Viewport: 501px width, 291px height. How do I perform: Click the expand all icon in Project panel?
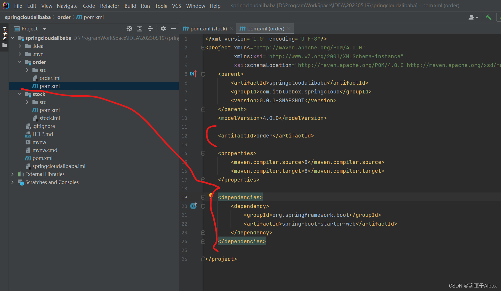click(x=140, y=29)
